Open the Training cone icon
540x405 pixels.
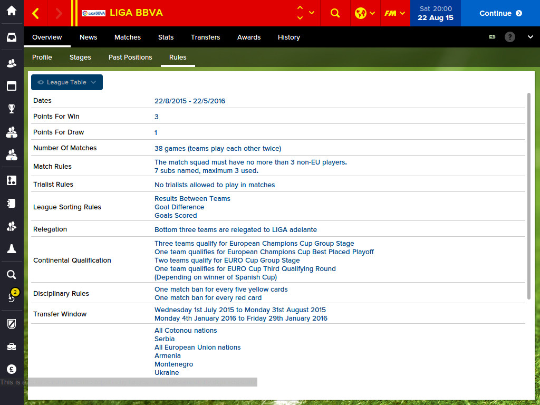[11, 249]
